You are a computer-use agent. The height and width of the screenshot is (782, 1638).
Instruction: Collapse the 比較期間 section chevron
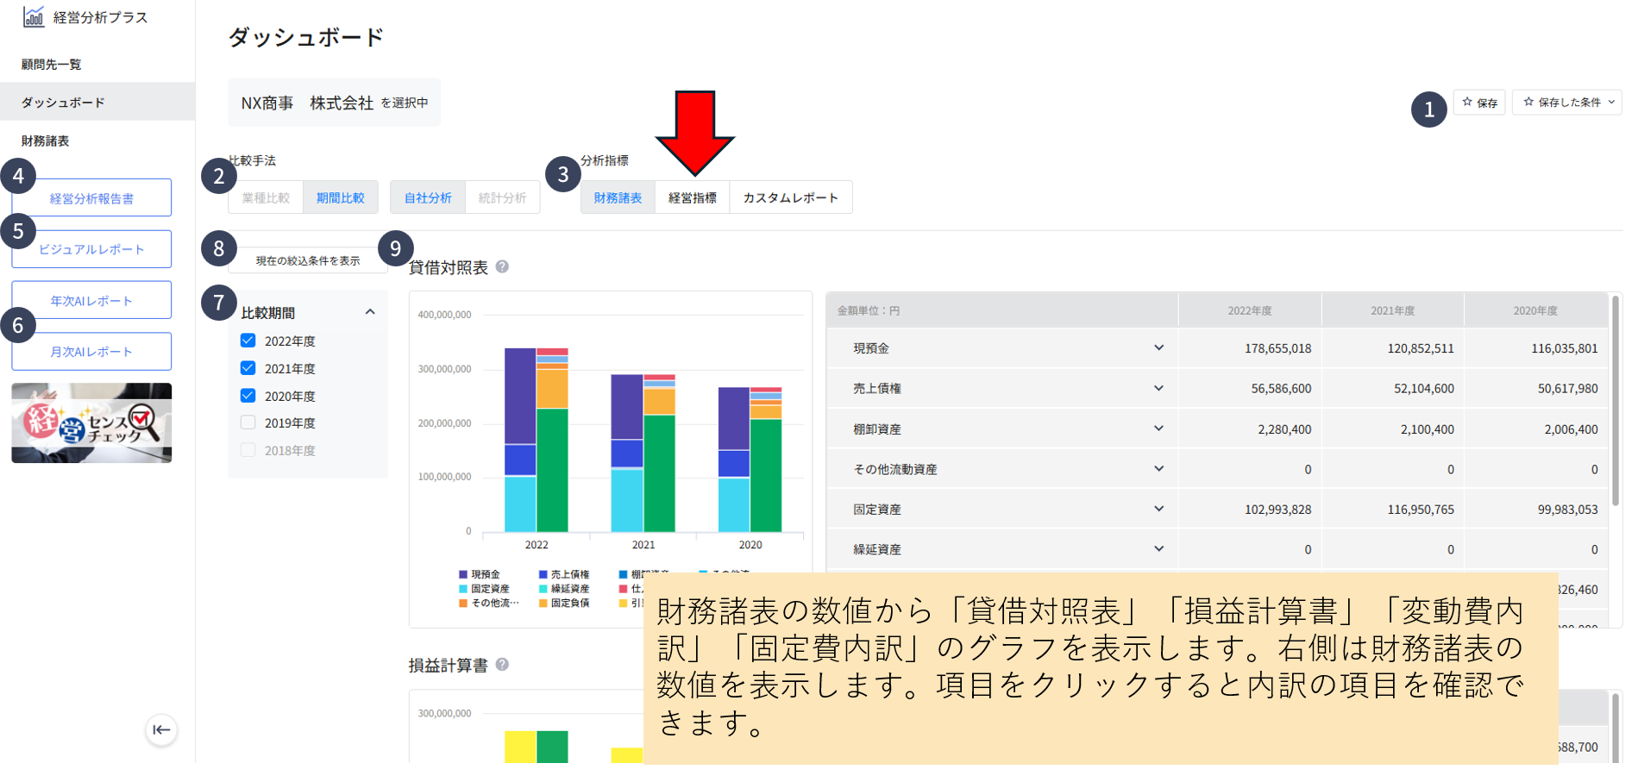(x=370, y=312)
